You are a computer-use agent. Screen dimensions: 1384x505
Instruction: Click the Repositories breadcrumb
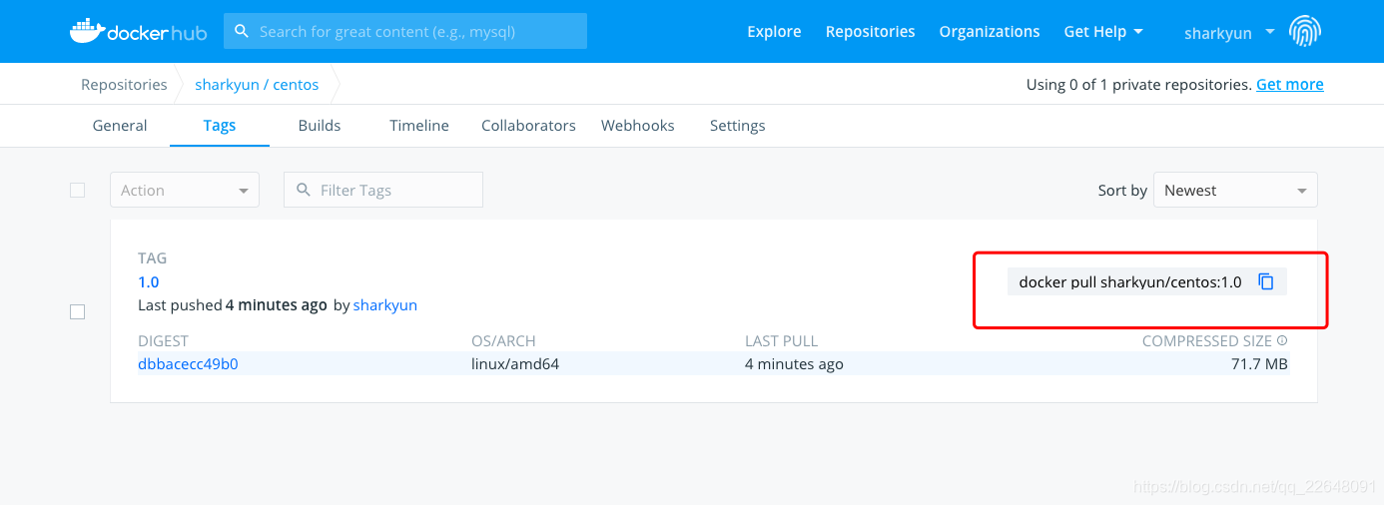[x=124, y=85]
